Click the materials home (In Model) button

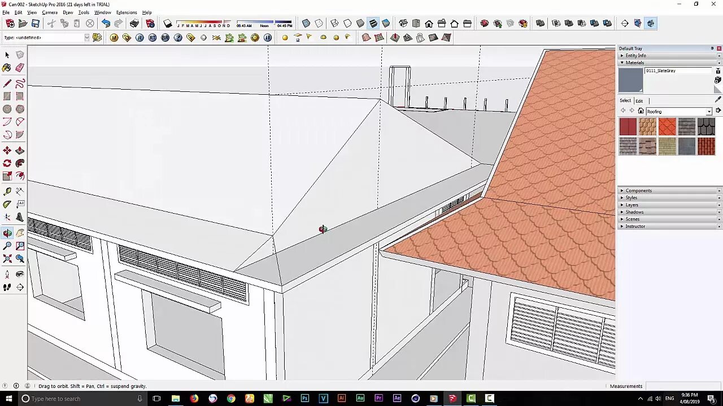[641, 111]
